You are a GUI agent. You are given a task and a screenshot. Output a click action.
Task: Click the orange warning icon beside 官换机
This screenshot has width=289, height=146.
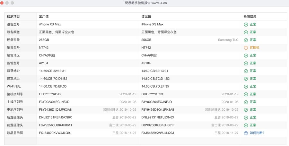tap(246, 48)
